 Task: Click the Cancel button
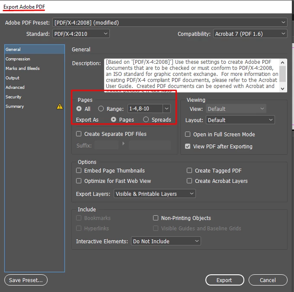[x=268, y=280]
